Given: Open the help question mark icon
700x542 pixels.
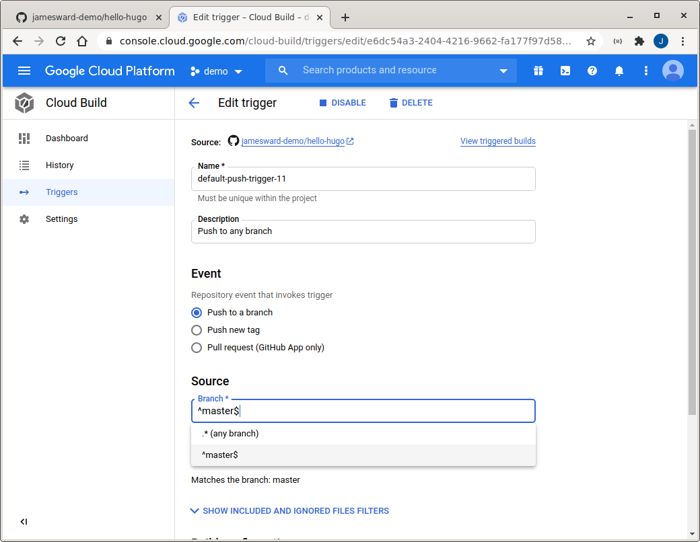Looking at the screenshot, I should tap(592, 71).
